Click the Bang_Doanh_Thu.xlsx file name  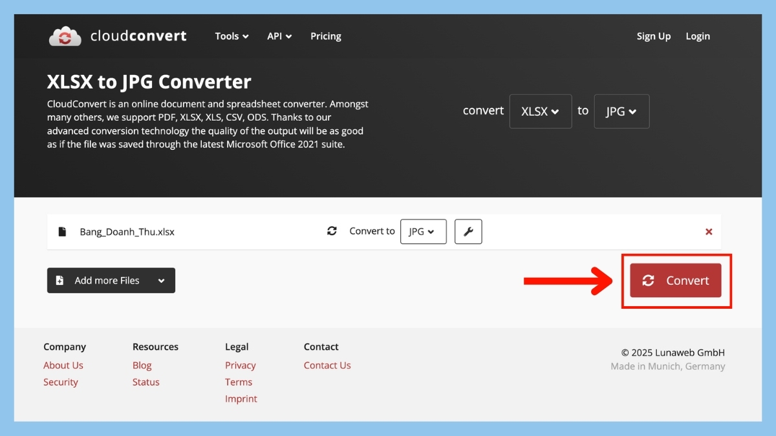[127, 232]
